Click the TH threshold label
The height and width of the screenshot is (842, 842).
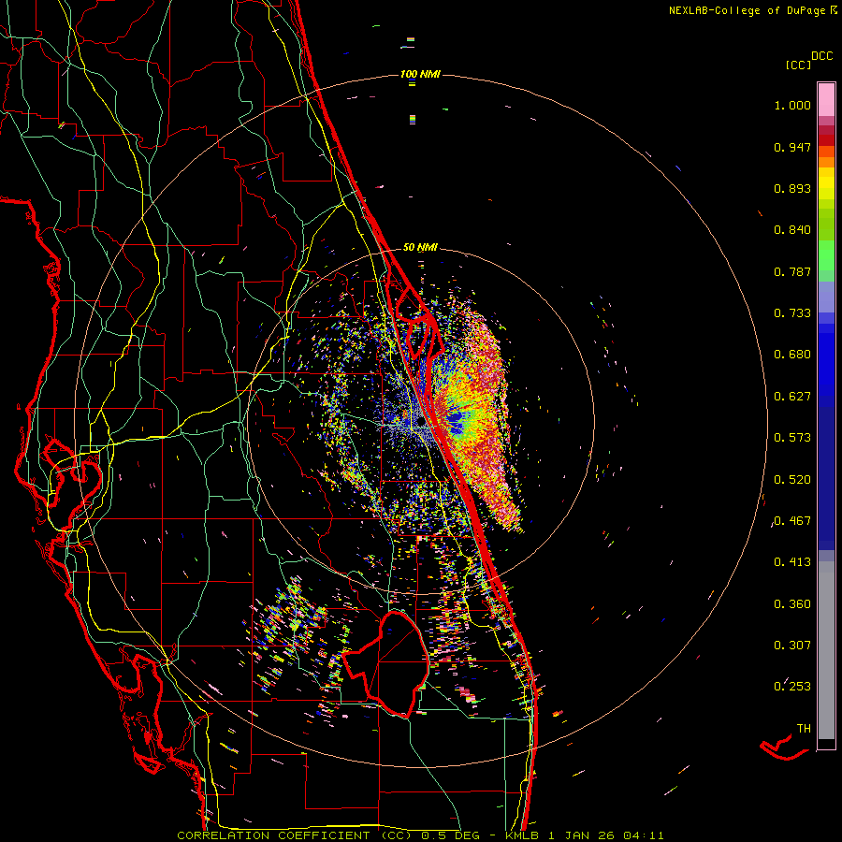tap(804, 729)
